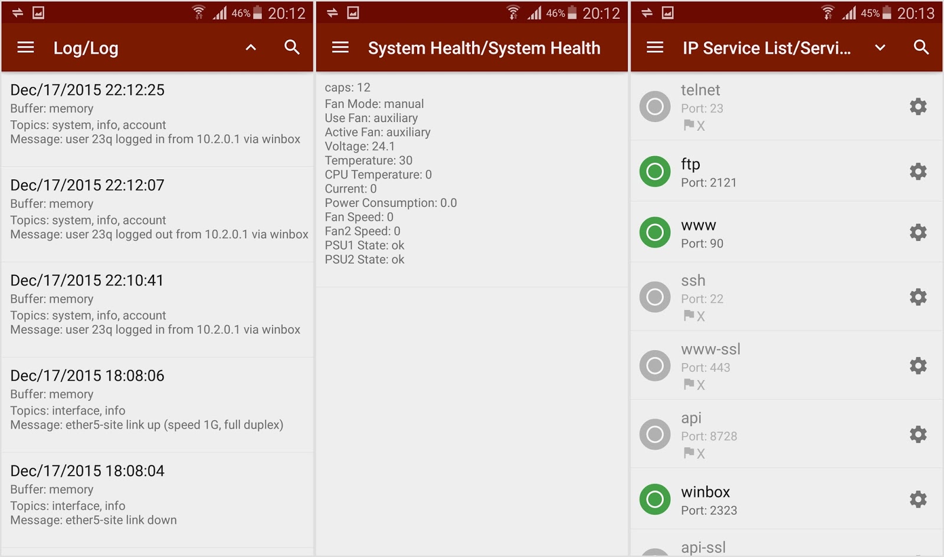This screenshot has height=557, width=944.
Task: Select log entry Dec/17/2015 18:08:06
Action: 157,406
